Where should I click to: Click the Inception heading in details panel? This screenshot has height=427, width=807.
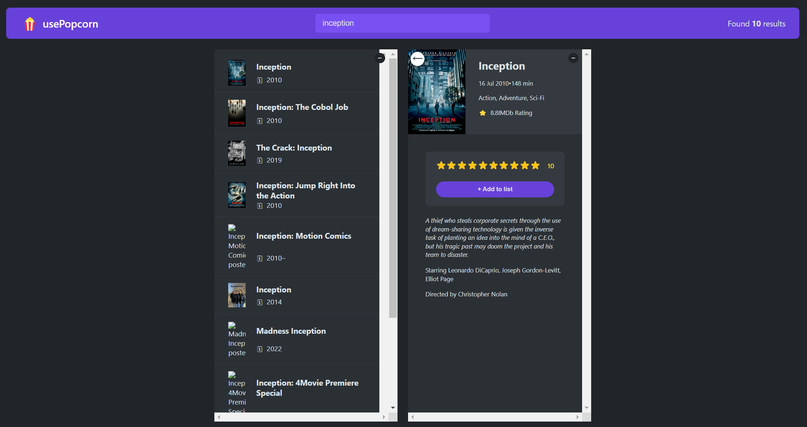501,66
